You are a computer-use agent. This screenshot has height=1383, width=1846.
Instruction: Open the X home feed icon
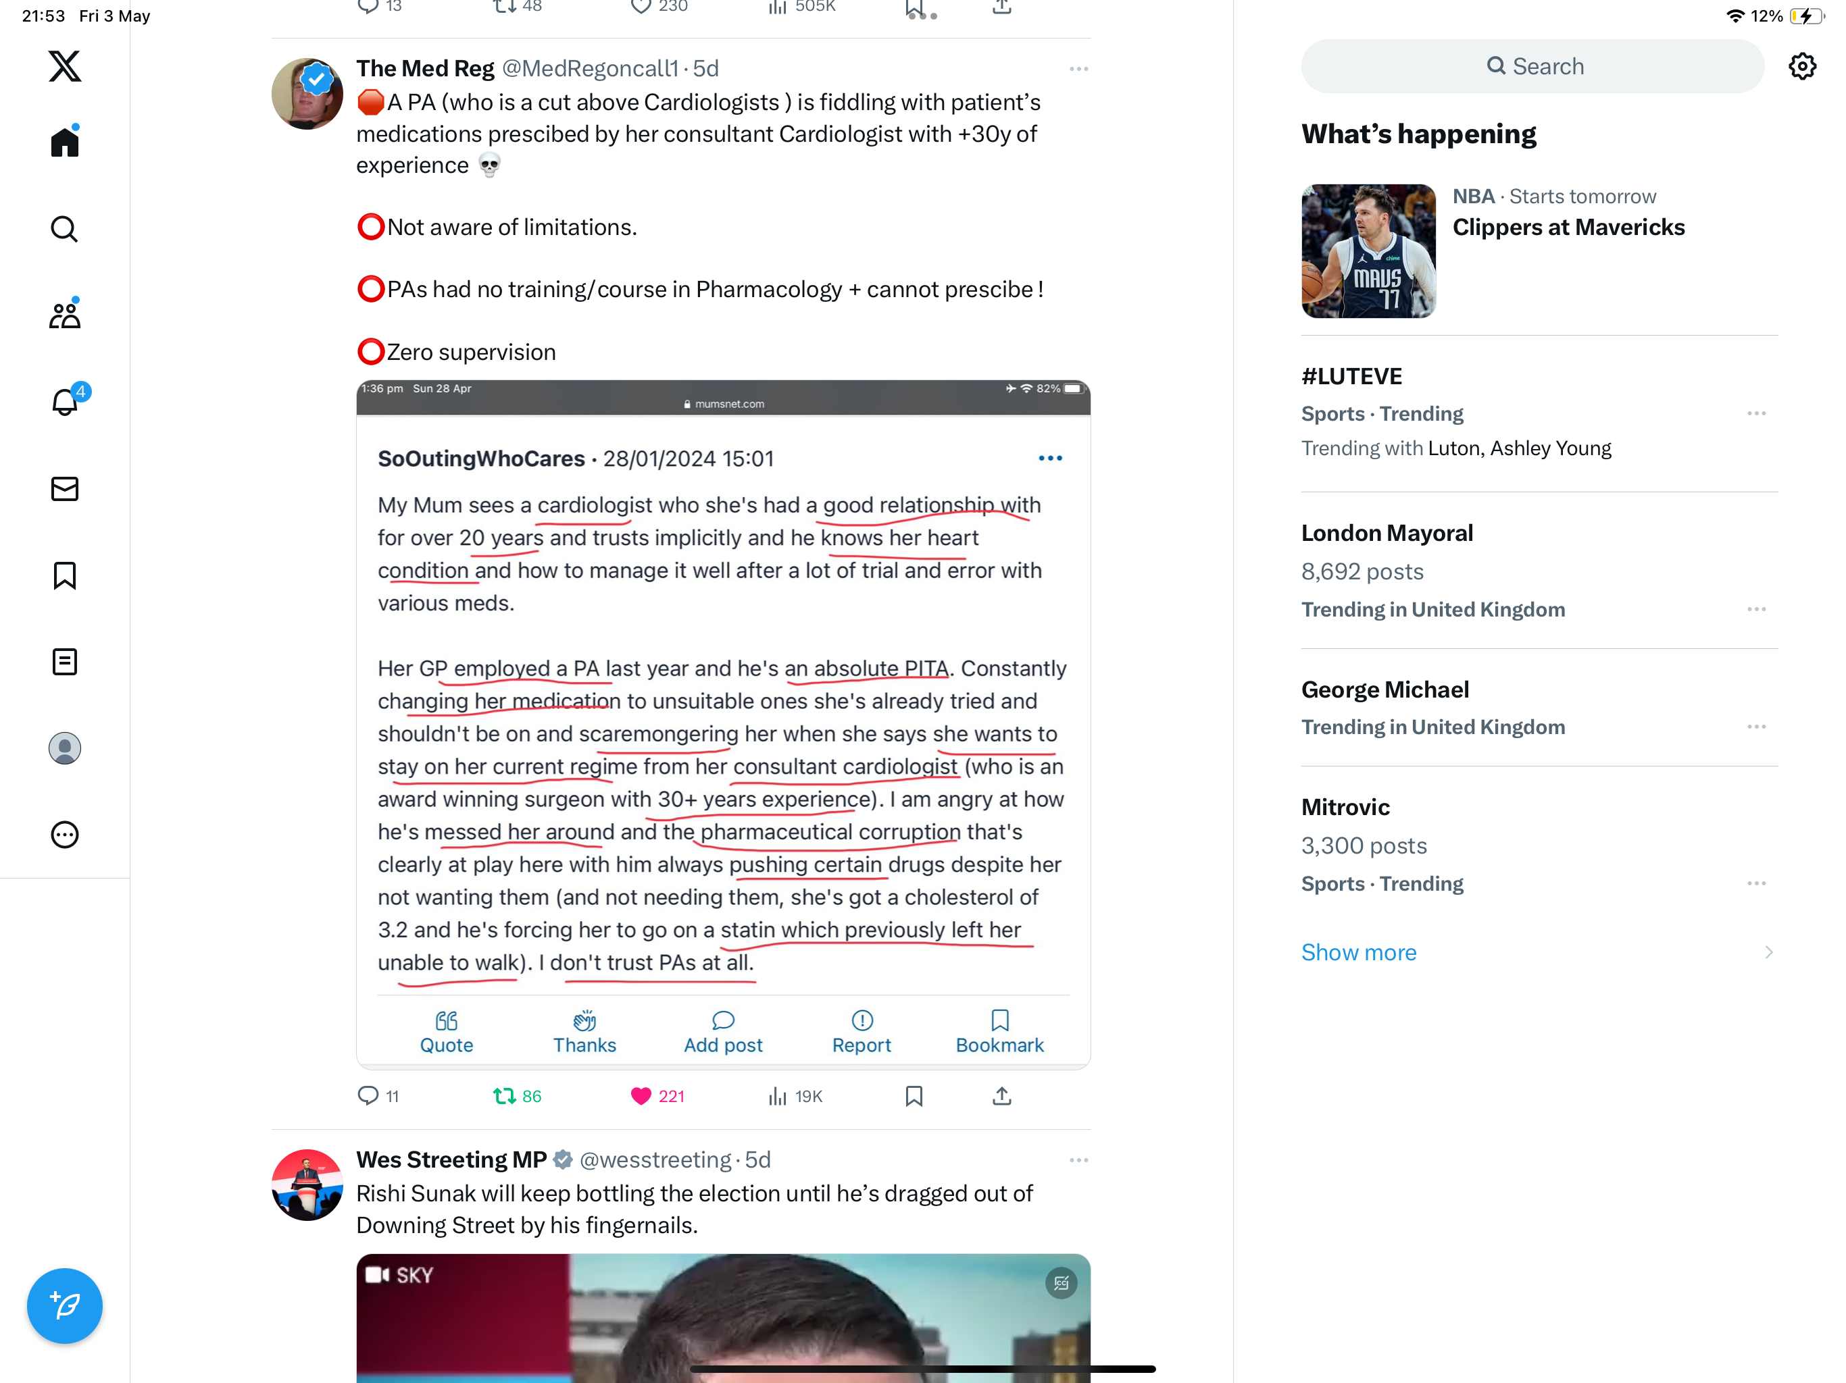[x=64, y=141]
